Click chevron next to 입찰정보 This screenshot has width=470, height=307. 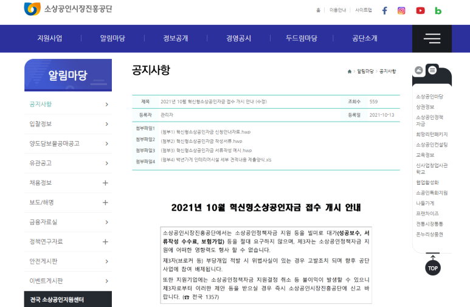[107, 124]
